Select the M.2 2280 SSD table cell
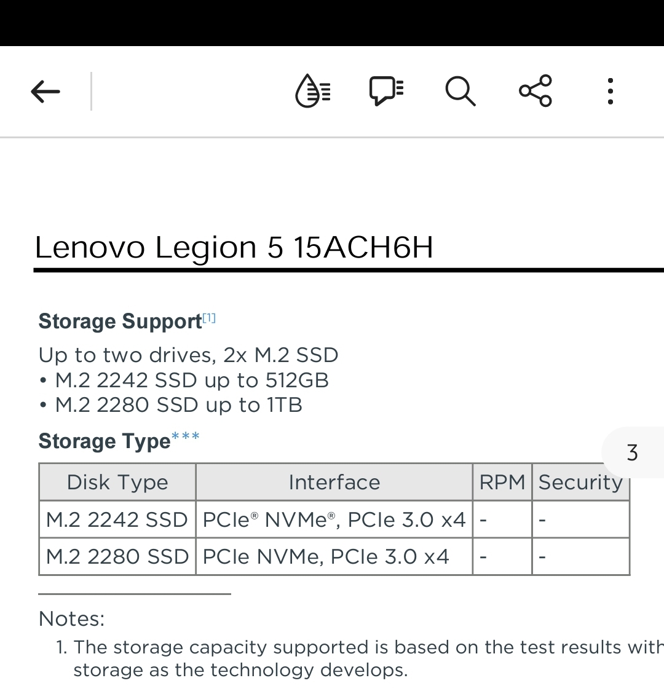The image size is (664, 694). click(x=117, y=557)
